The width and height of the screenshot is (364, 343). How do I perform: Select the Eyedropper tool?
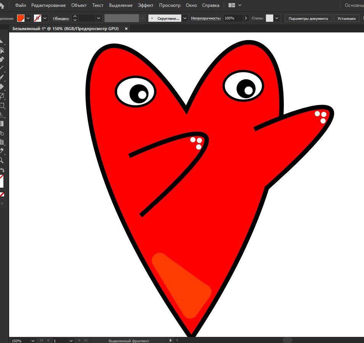point(2,151)
